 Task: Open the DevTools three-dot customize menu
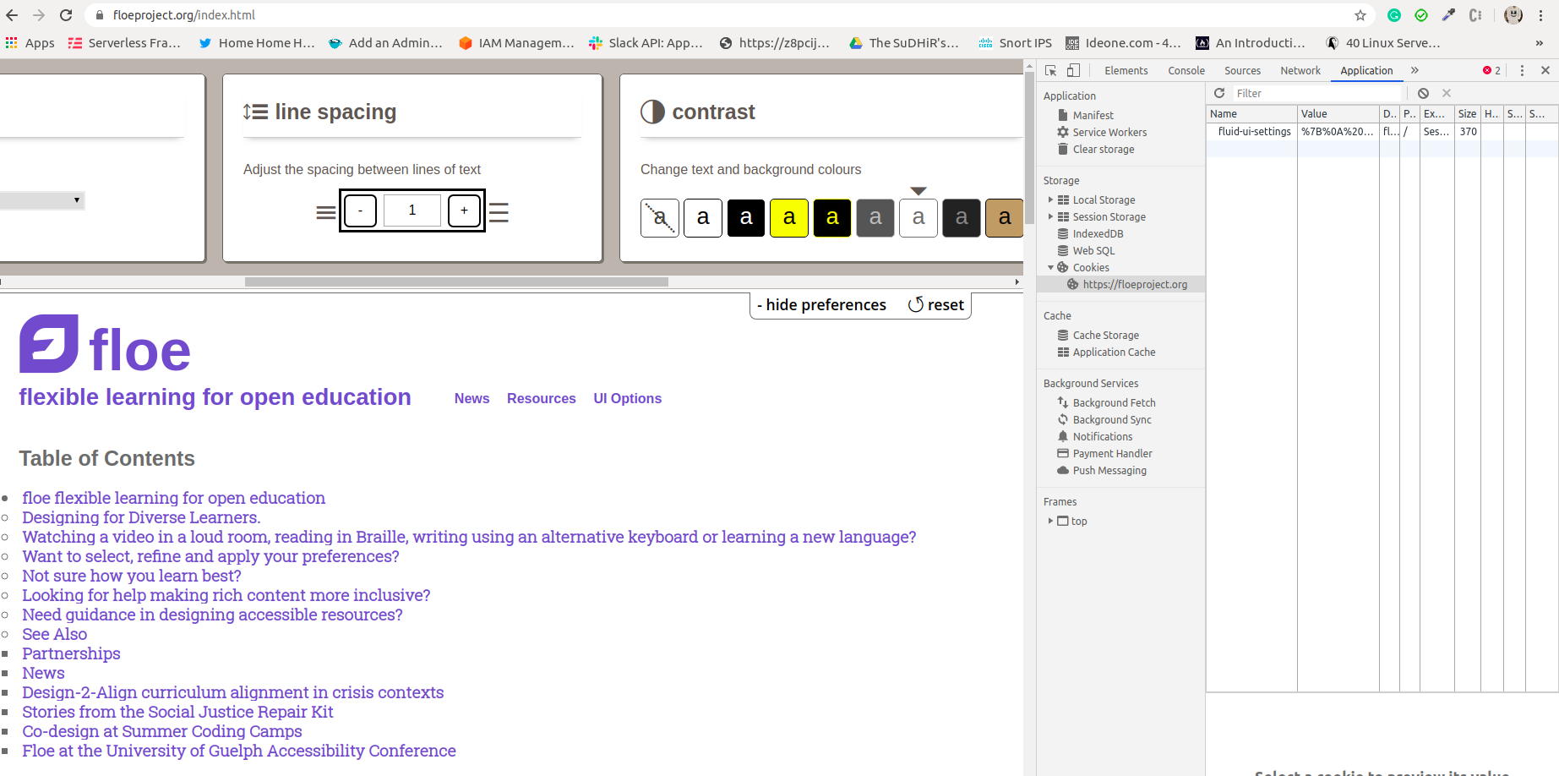coord(1522,71)
